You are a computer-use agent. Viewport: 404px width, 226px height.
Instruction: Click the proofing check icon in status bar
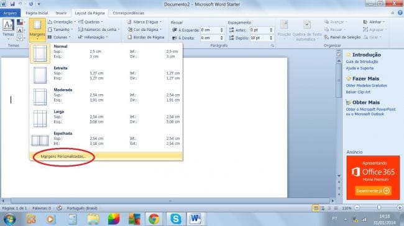click(x=59, y=208)
